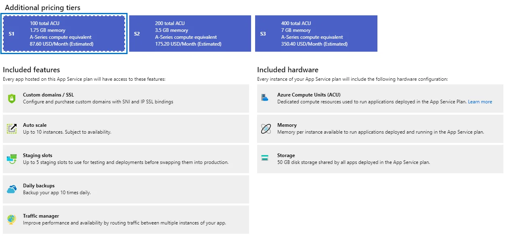Choose the S2 200 total ACU tier
Image resolution: width=507 pixels, height=237 pixels.
click(x=190, y=34)
